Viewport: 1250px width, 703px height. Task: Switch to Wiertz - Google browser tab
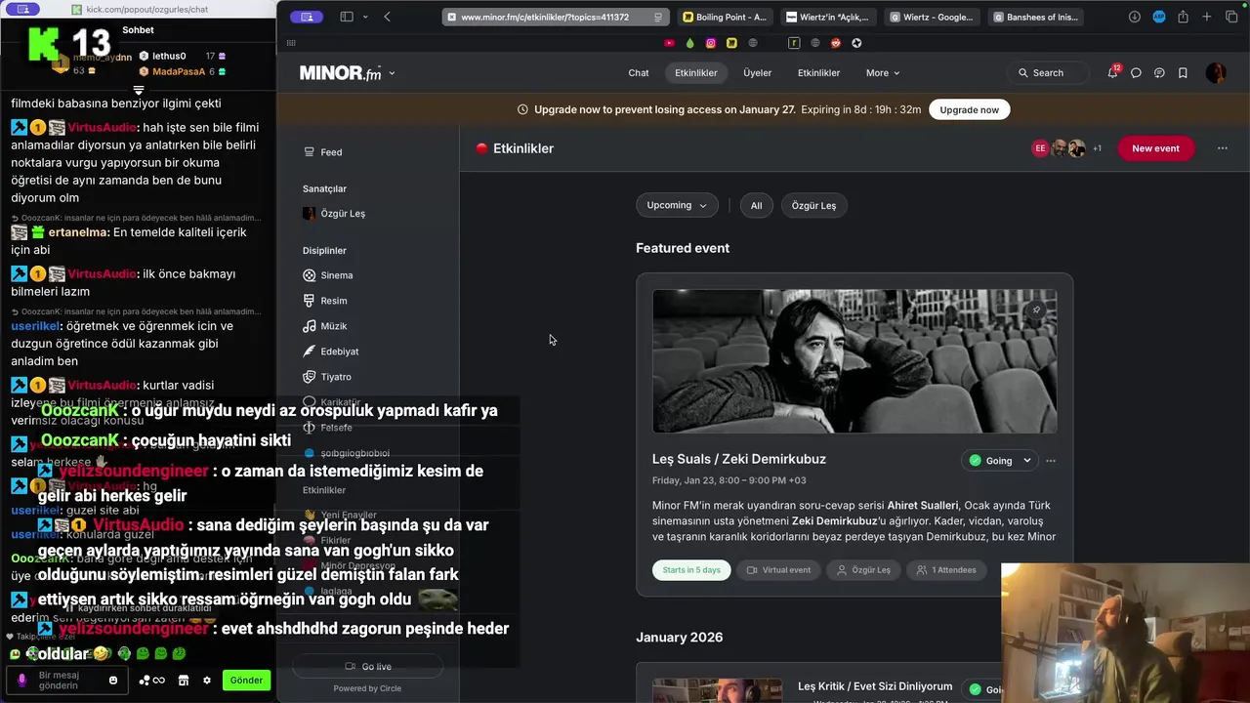[931, 17]
